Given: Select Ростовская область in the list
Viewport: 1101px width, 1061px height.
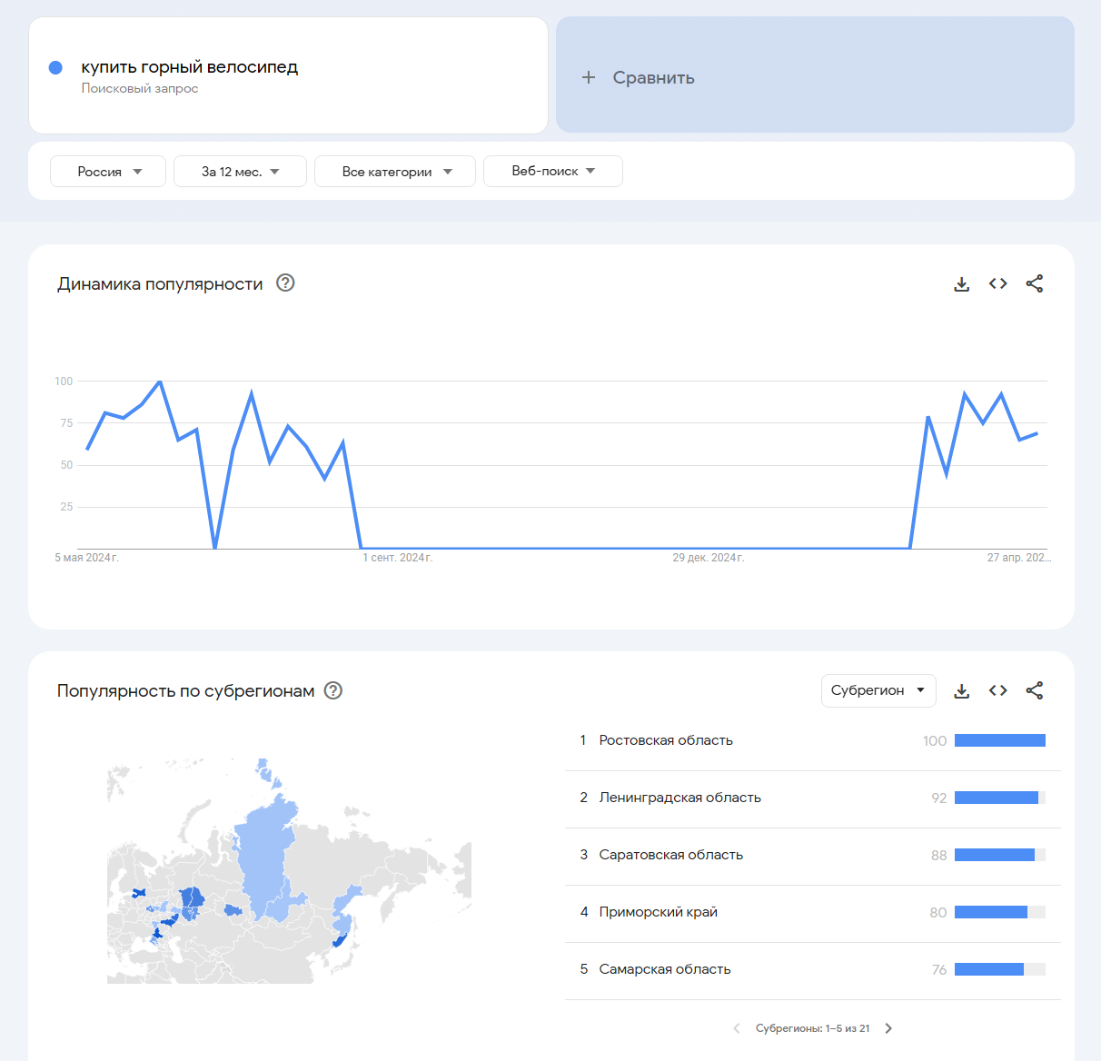Looking at the screenshot, I should 813,741.
